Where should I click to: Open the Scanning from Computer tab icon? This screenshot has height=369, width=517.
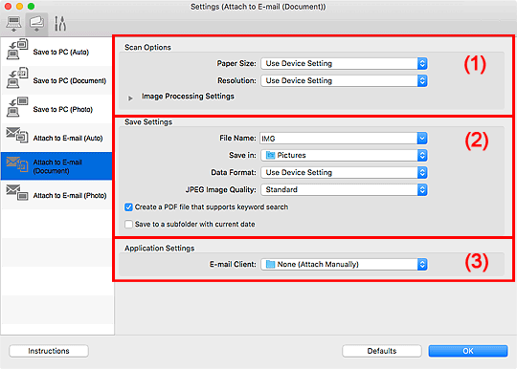[x=13, y=24]
